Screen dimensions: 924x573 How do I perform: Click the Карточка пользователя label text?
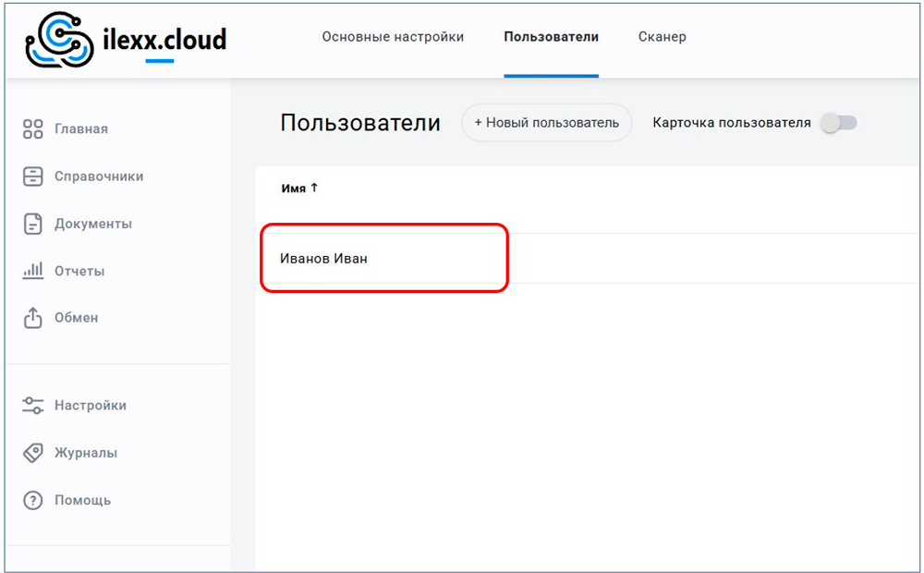tap(731, 123)
